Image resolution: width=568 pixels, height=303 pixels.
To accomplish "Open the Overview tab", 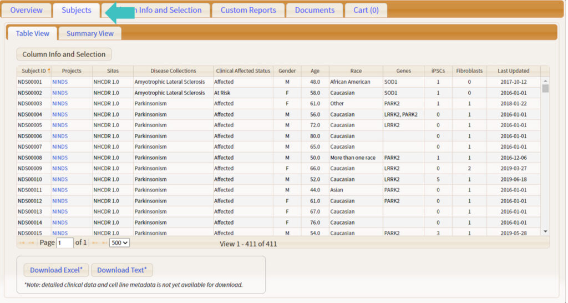I will click(x=26, y=10).
